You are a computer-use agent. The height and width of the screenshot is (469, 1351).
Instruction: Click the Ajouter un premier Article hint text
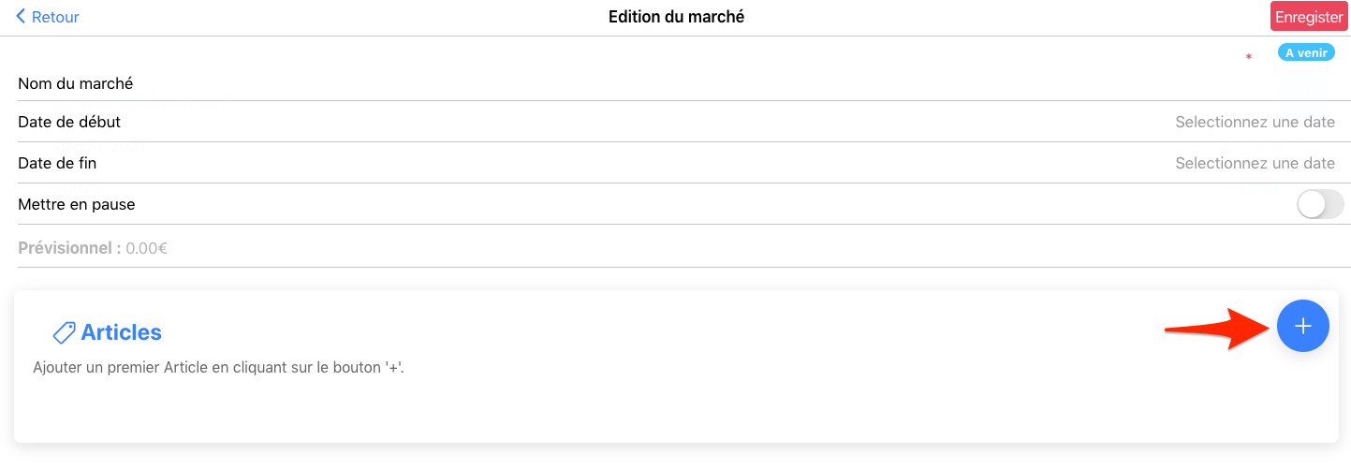coord(218,367)
